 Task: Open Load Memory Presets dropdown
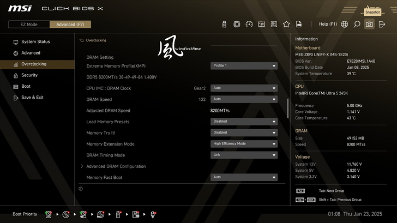click(244, 122)
